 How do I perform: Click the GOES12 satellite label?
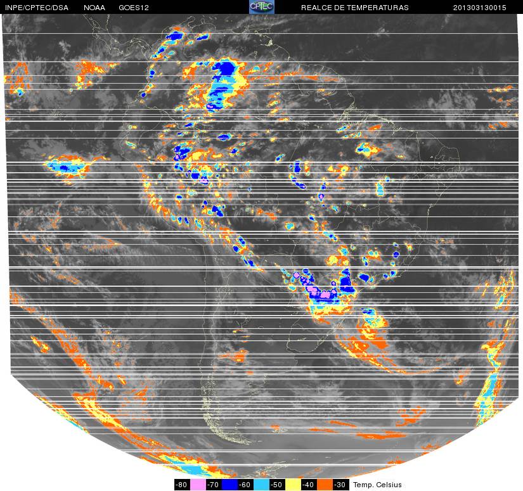click(x=134, y=8)
